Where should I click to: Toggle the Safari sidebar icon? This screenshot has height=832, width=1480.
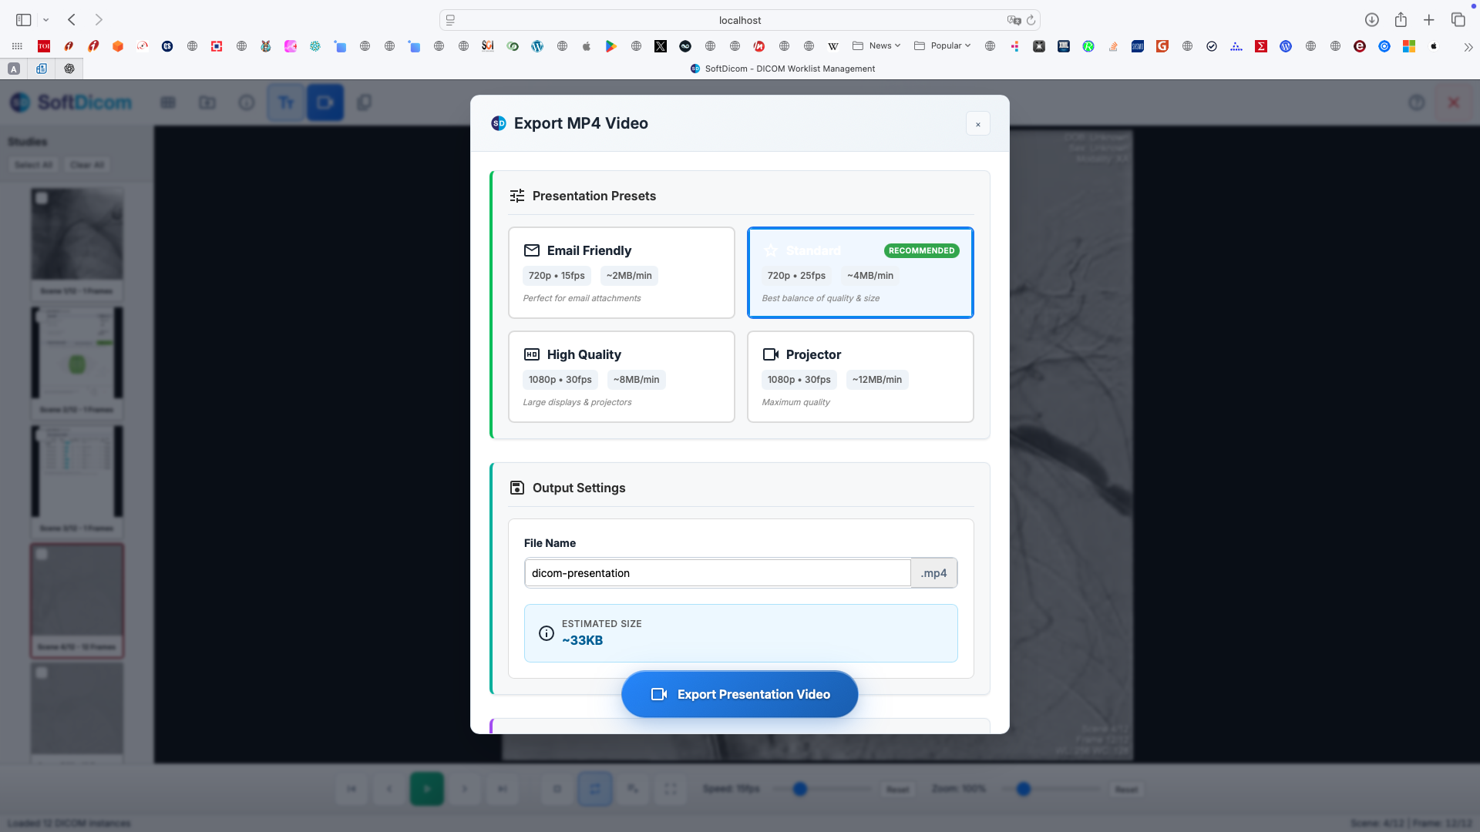(x=23, y=20)
